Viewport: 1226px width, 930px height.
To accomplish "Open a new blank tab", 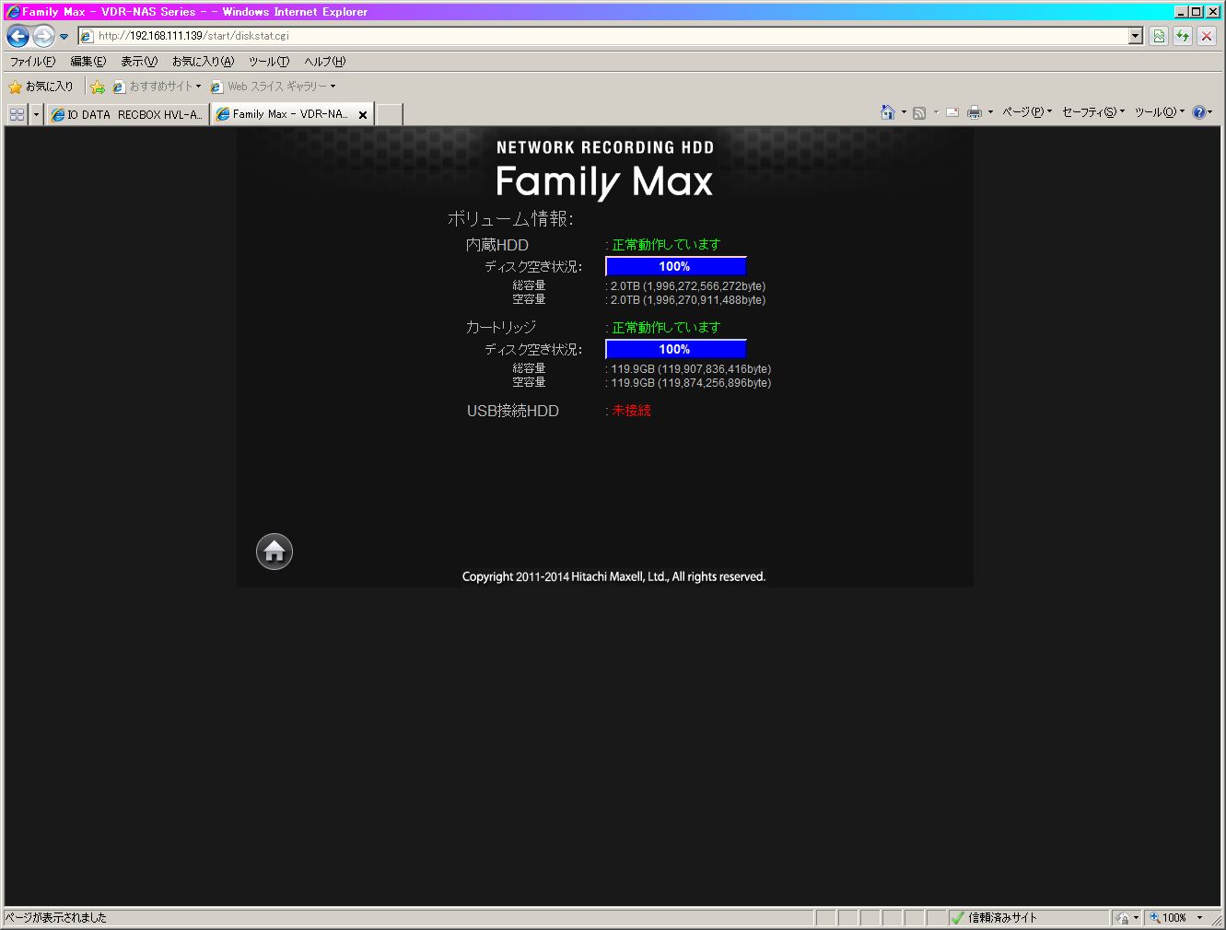I will 390,114.
